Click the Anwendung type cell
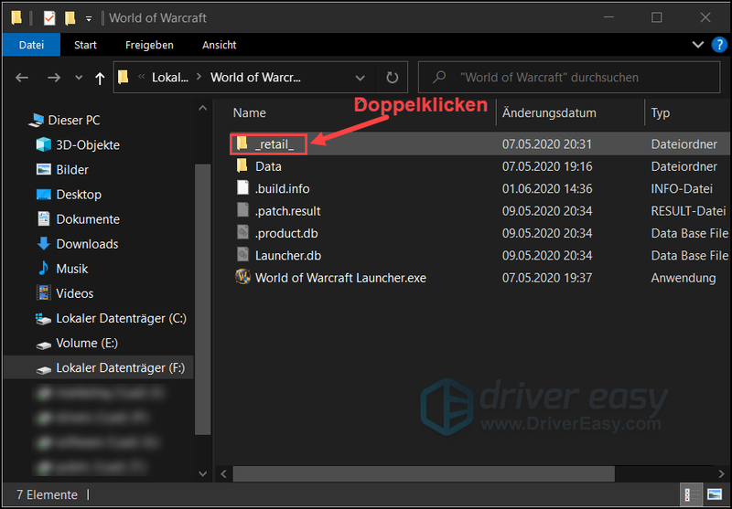This screenshot has width=732, height=509. pos(684,279)
